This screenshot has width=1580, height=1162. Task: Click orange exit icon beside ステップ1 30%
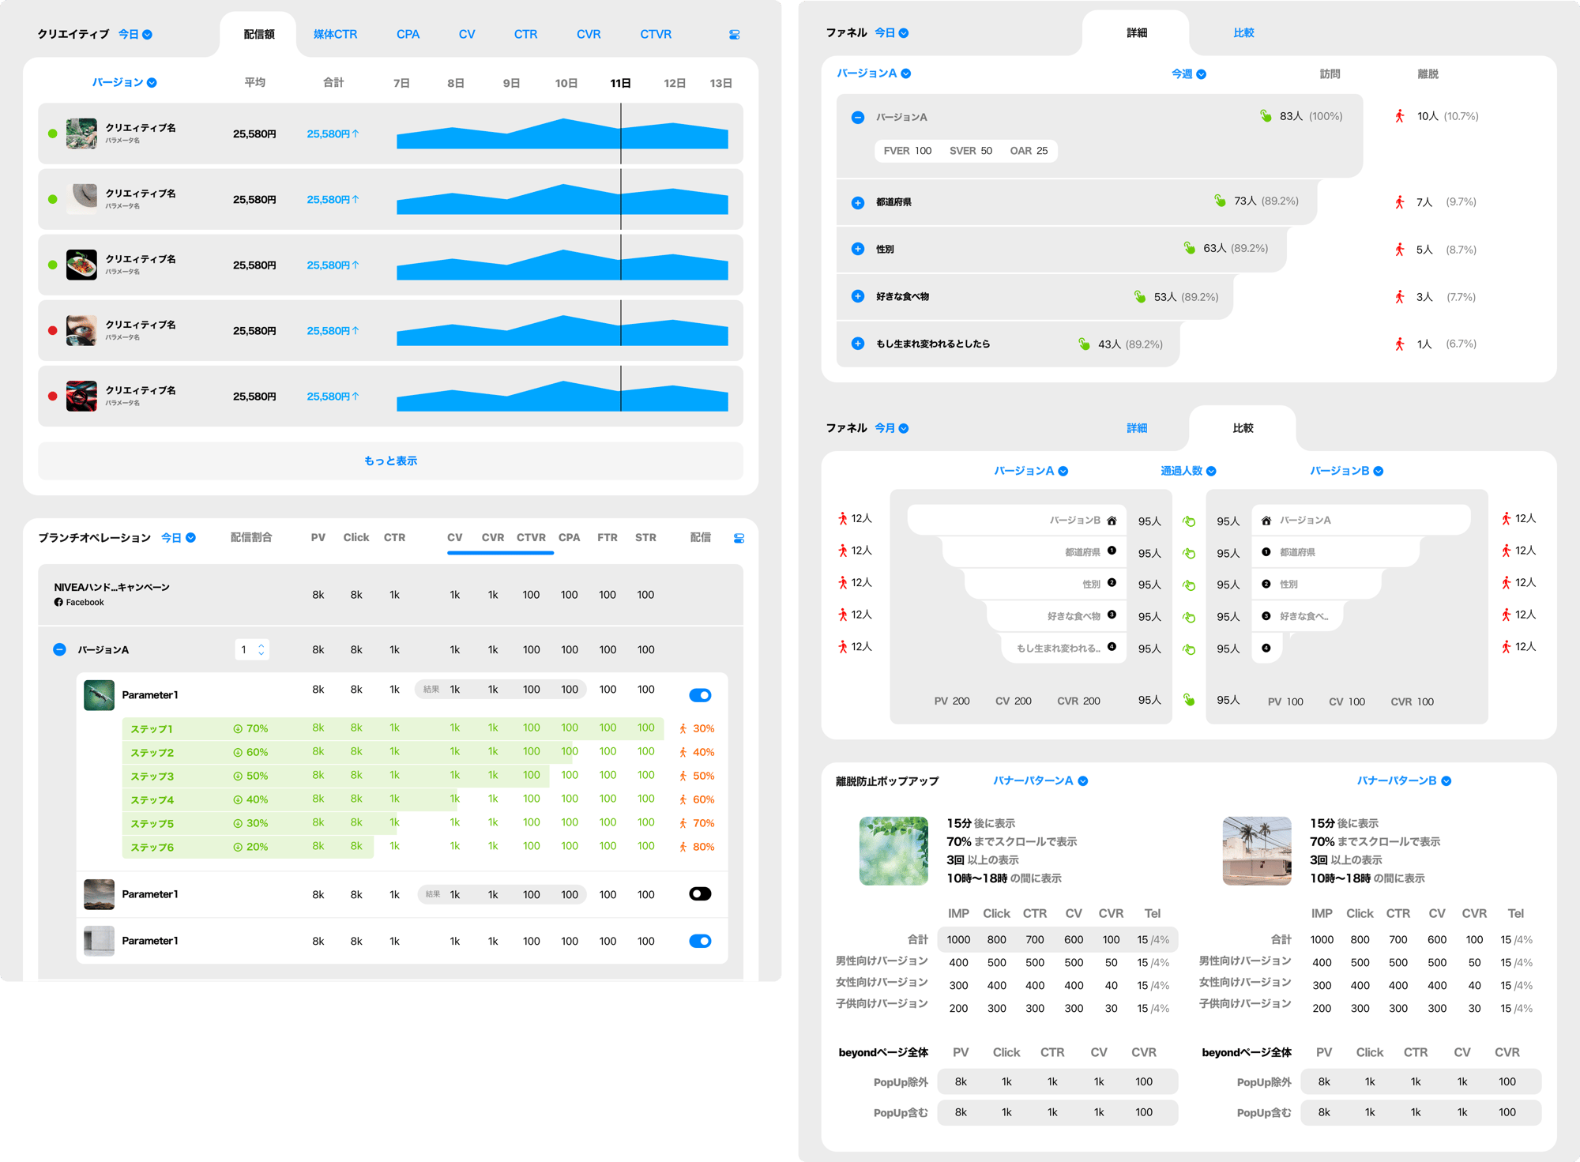[x=683, y=728]
